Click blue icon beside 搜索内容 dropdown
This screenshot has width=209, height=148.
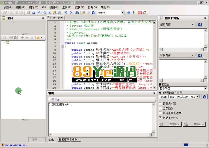200,24
